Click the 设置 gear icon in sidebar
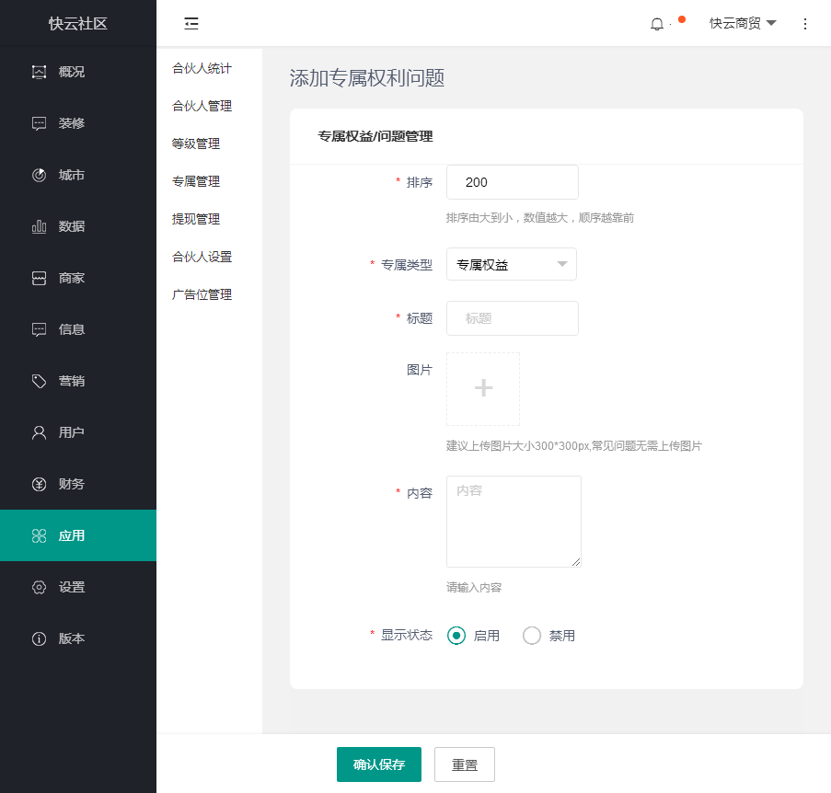The width and height of the screenshot is (831, 793). click(39, 587)
